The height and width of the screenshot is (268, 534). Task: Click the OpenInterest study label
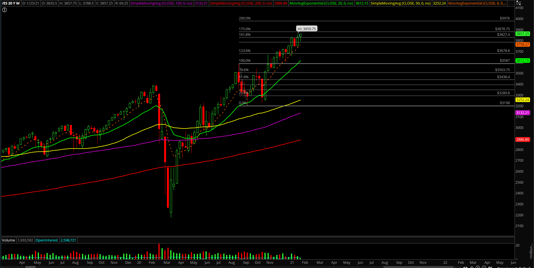click(x=47, y=240)
